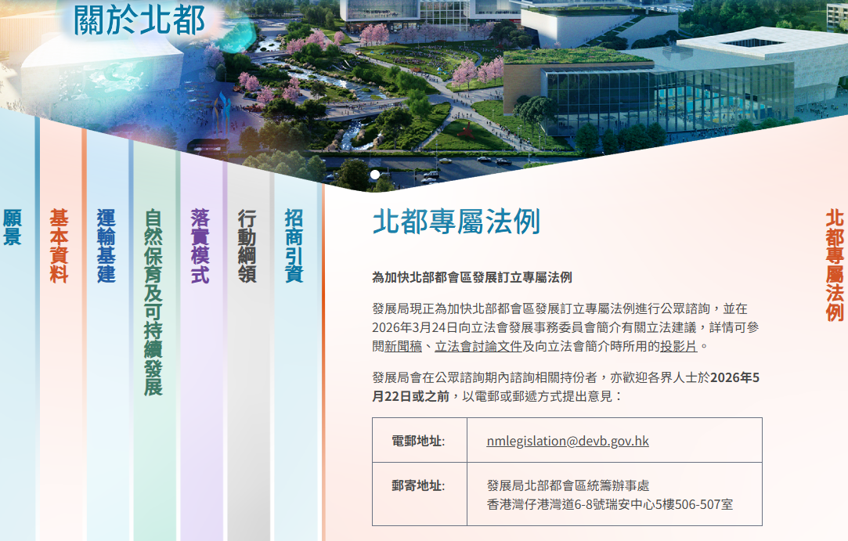Image resolution: width=848 pixels, height=541 pixels.
Task: Click the 關於北都 page title
Action: click(x=139, y=21)
